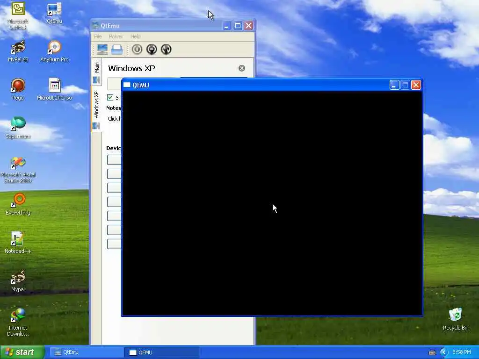Click the QEMU window title bar icon

[127, 85]
